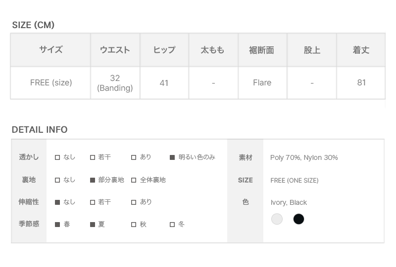Check the 透かし 'あり' checkbox
Viewport: 396px width, 267px height.
click(134, 157)
